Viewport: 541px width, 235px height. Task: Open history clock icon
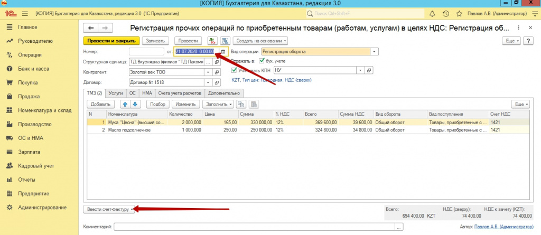[x=446, y=14]
